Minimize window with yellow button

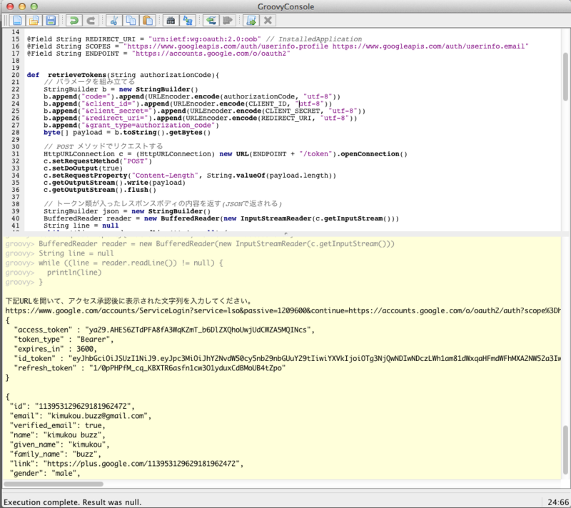(x=22, y=6)
